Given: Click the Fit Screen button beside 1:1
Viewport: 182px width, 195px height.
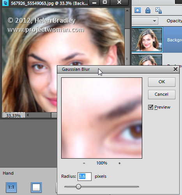Looking at the screenshot, I should 36,187.
